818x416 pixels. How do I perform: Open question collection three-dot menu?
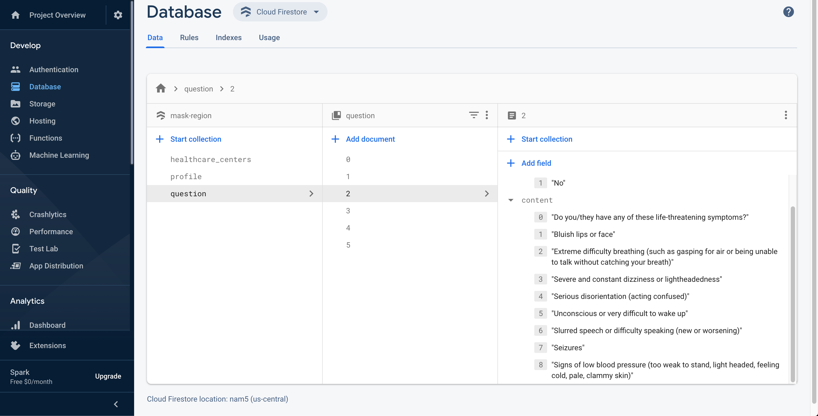pyautogui.click(x=486, y=115)
